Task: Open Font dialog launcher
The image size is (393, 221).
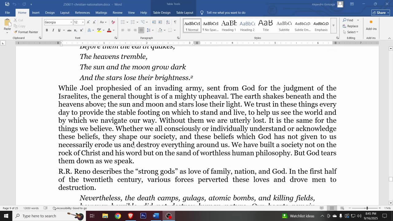Action: [116, 38]
